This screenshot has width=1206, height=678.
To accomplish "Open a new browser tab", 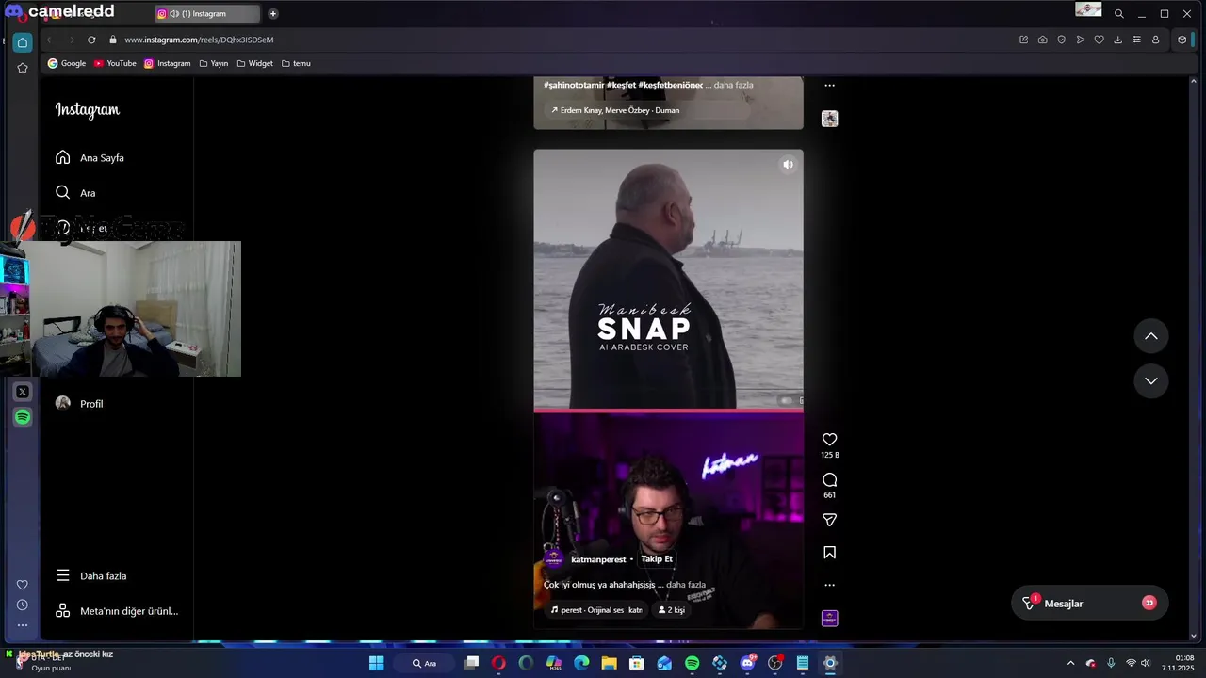I will tap(272, 14).
